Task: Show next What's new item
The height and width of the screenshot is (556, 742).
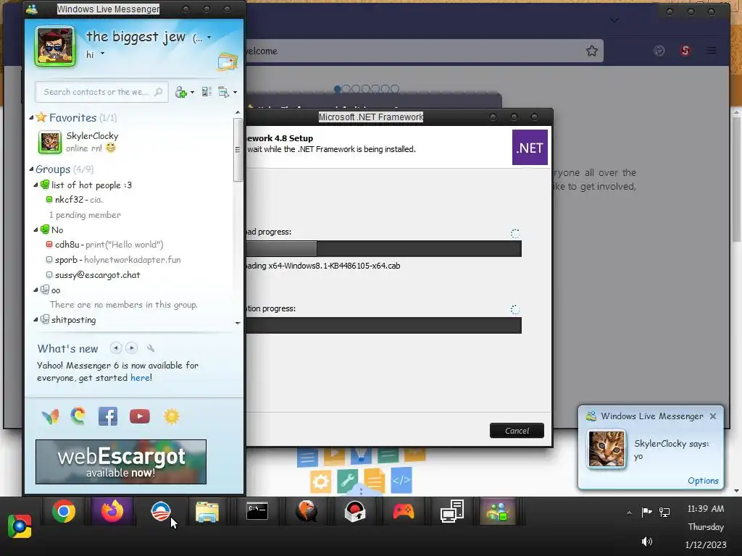Action: [132, 348]
